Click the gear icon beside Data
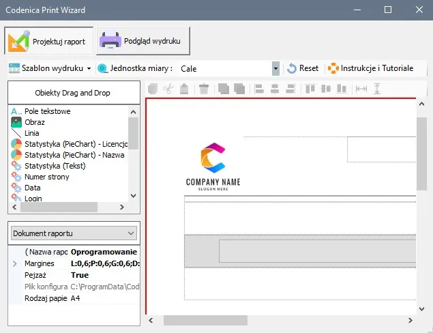 (x=16, y=188)
